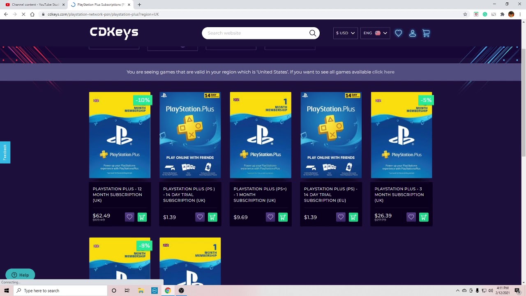This screenshot has height=296, width=526.
Task: Open File Explorer from taskbar
Action: tap(141, 291)
